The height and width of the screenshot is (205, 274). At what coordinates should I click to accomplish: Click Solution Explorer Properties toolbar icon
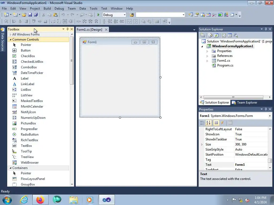pos(203,36)
